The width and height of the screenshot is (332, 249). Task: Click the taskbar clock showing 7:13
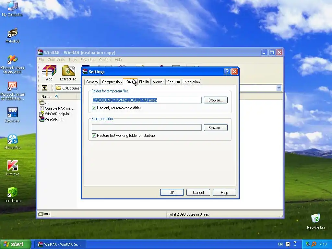click(323, 244)
